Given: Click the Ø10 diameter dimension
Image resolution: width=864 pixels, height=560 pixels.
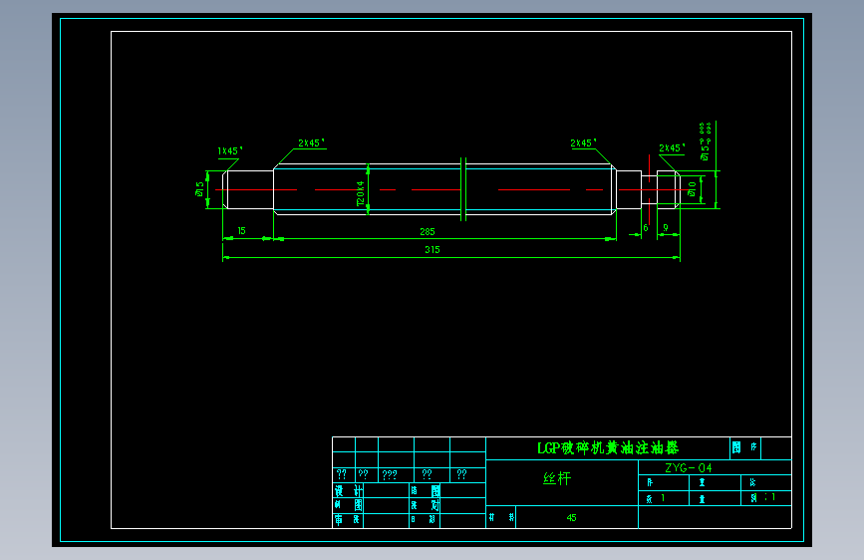Looking at the screenshot, I should pyautogui.click(x=692, y=189).
